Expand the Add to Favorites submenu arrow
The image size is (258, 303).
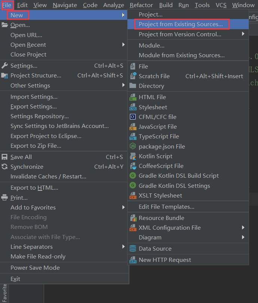point(123,207)
